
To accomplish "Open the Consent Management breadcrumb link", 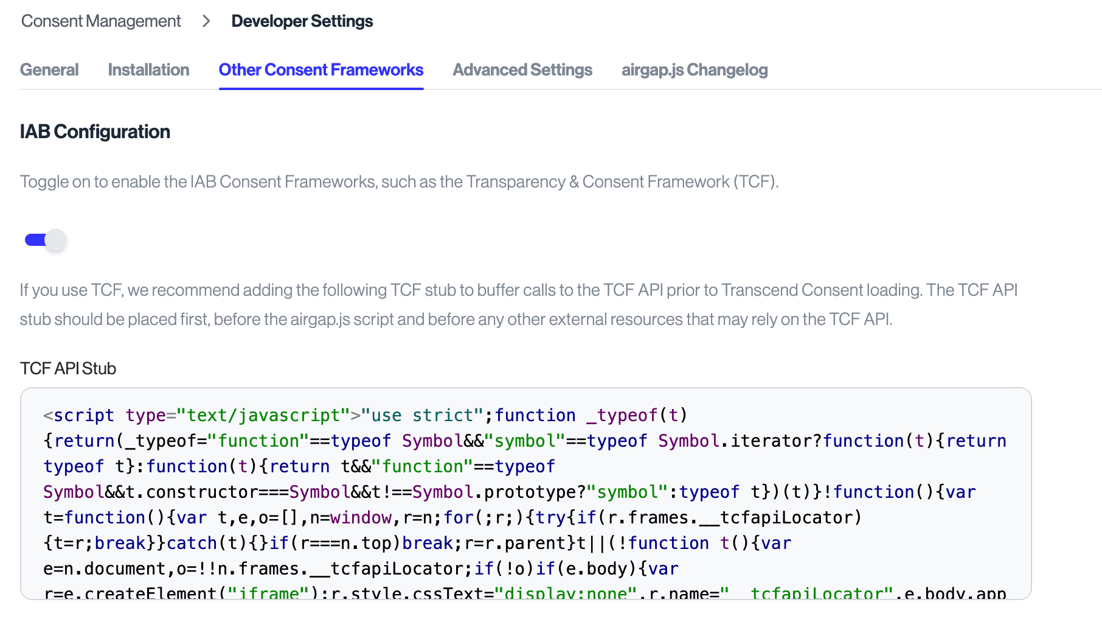I will point(101,21).
